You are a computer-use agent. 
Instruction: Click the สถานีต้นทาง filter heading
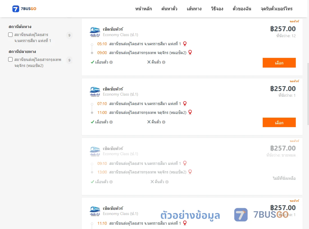[20, 27]
